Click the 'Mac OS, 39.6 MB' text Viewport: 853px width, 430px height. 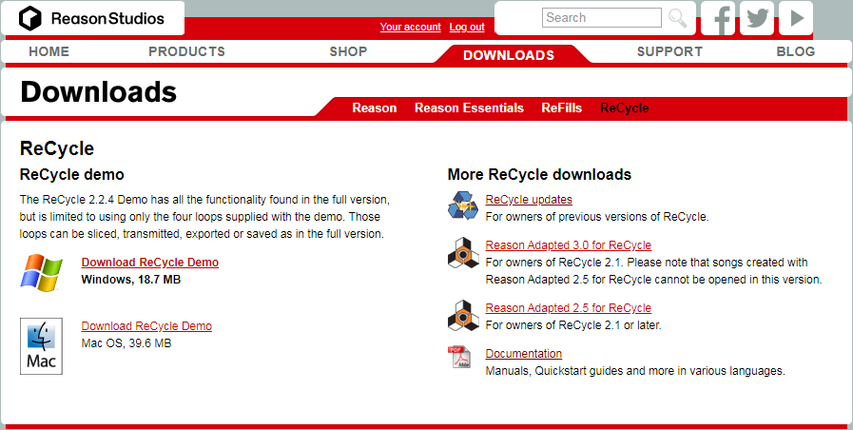(126, 343)
